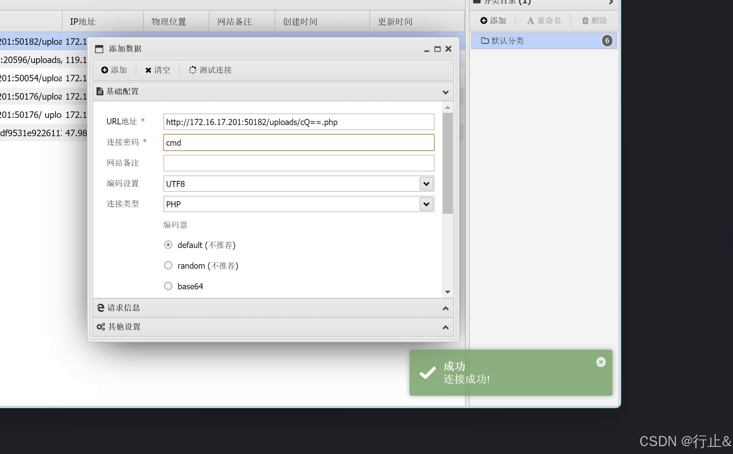Viewport: 733px width, 454px height.
Task: Select the random (不推荐) encoder radio button
Action: 168,266
